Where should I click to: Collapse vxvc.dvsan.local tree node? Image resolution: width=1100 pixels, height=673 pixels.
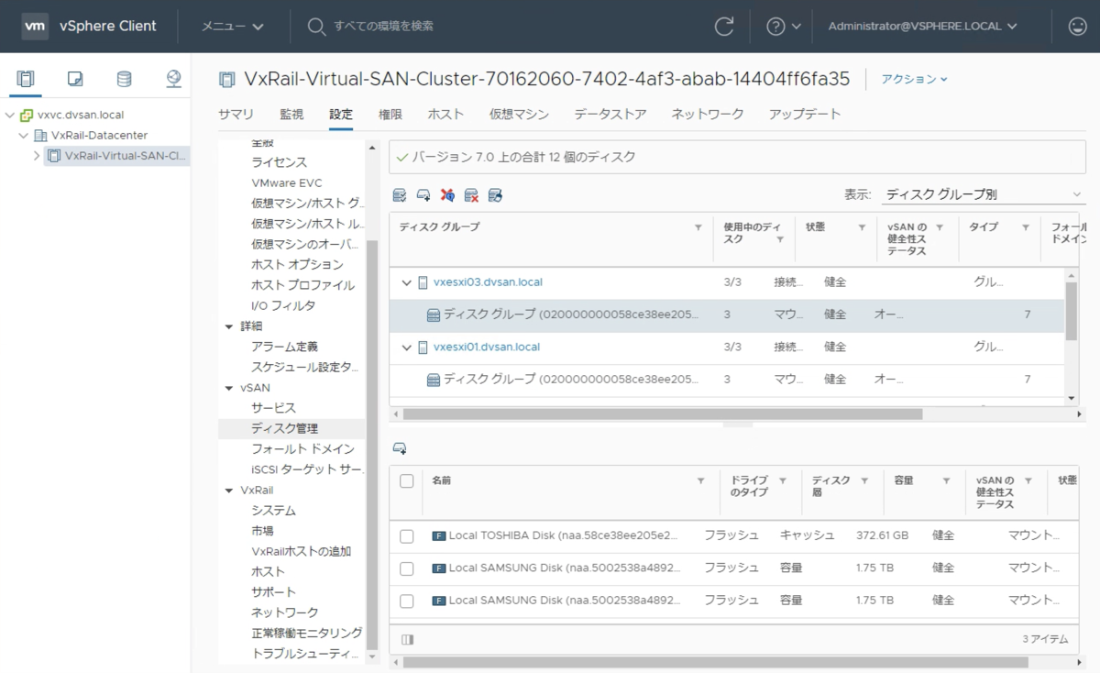(x=10, y=116)
